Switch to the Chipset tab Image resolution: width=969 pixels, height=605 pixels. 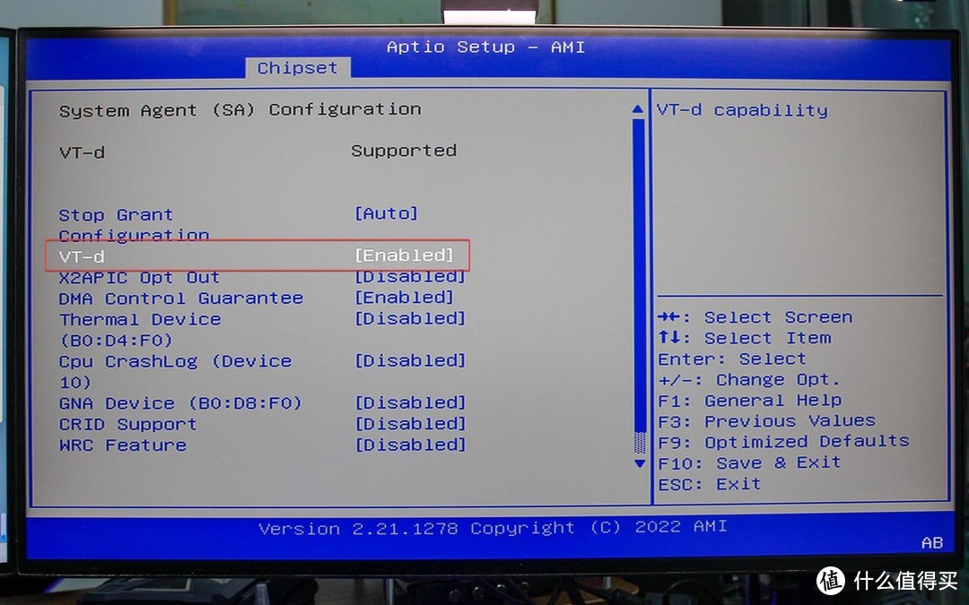pyautogui.click(x=297, y=67)
